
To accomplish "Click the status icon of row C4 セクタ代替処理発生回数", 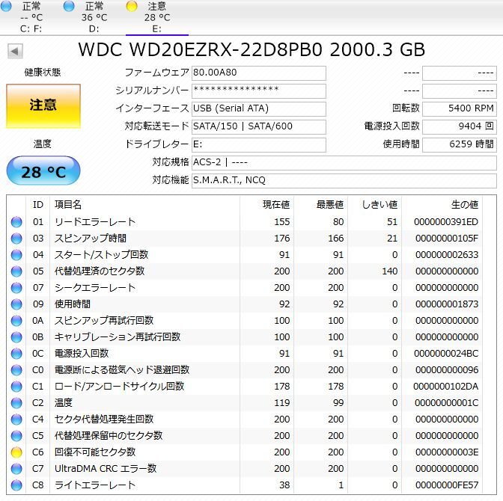I will [x=16, y=419].
